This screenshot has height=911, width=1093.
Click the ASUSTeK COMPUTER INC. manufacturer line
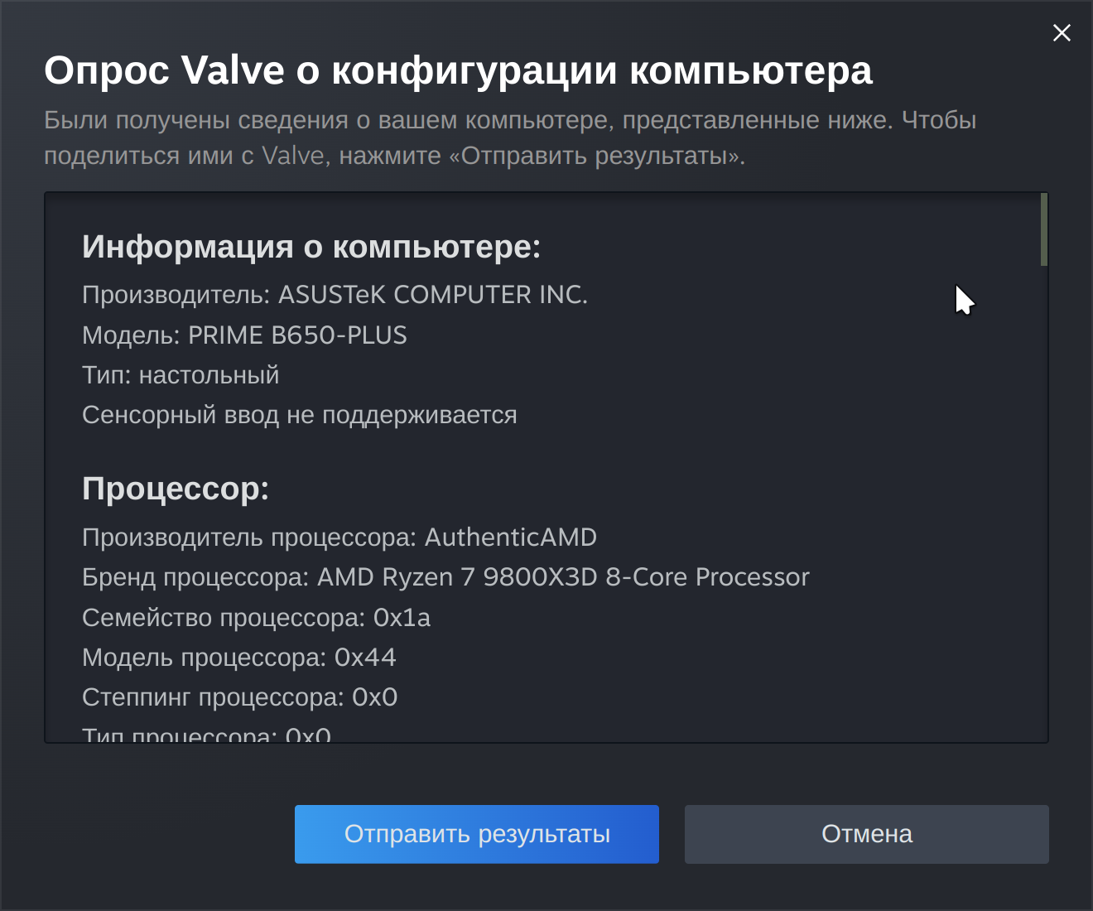coord(335,295)
